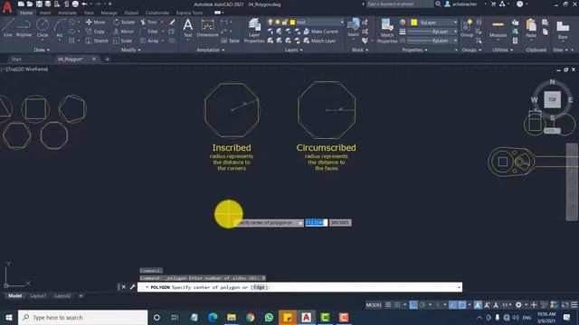Click the Fillet tool
This screenshot has height=325, width=579.
(149, 32)
